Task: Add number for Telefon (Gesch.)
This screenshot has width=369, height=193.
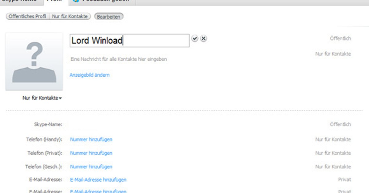Action: (x=91, y=167)
